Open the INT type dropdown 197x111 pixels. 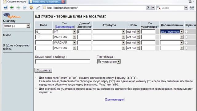(x=64, y=31)
